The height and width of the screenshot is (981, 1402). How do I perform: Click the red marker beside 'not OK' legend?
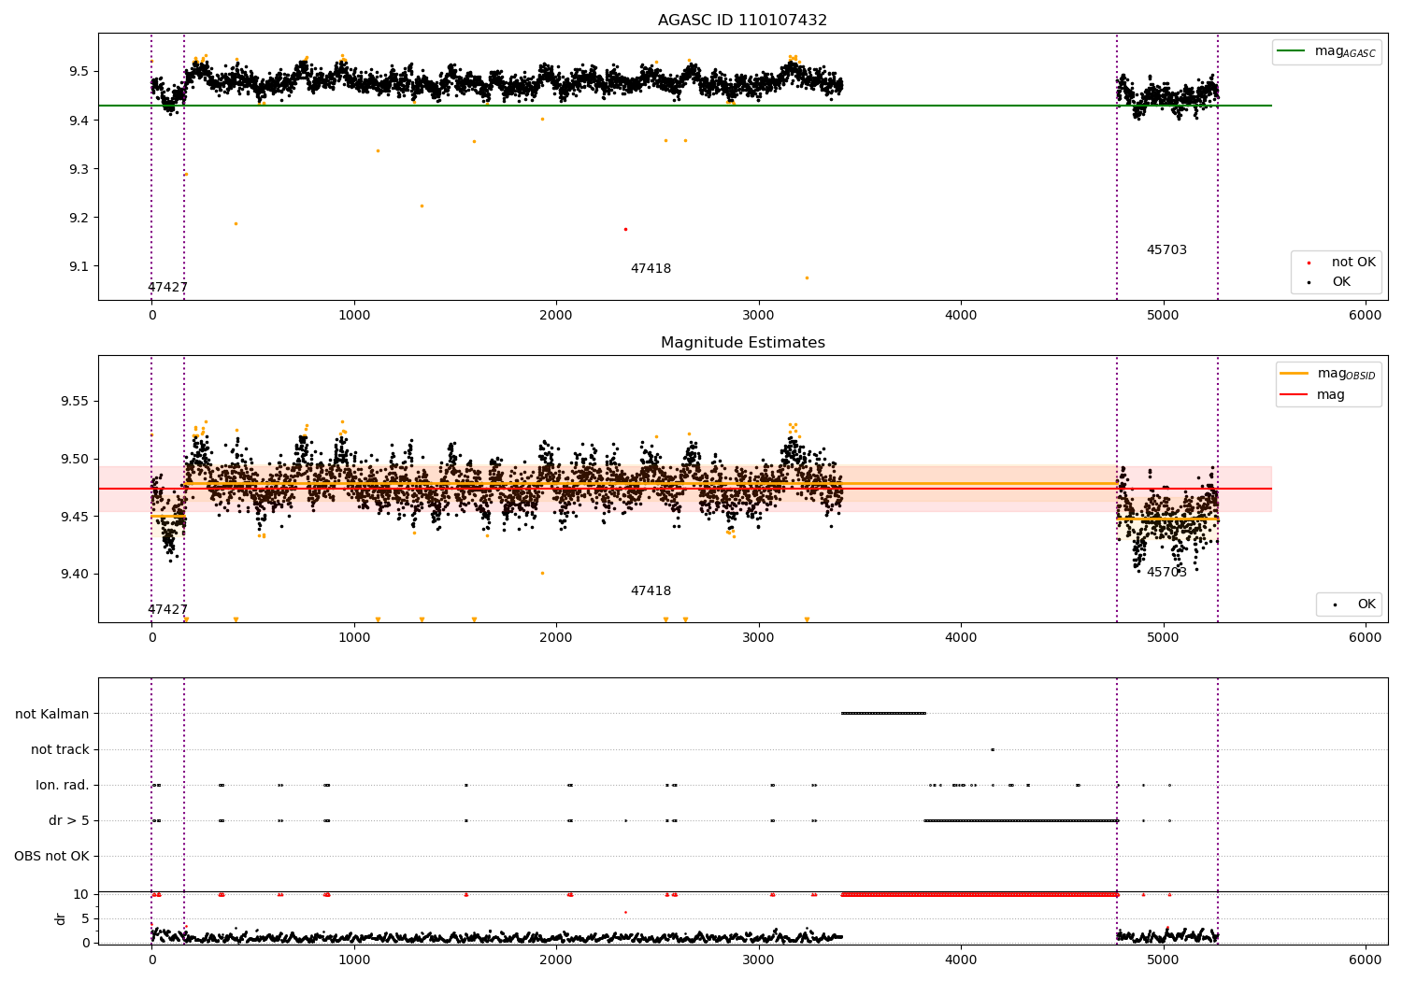coord(1309,263)
